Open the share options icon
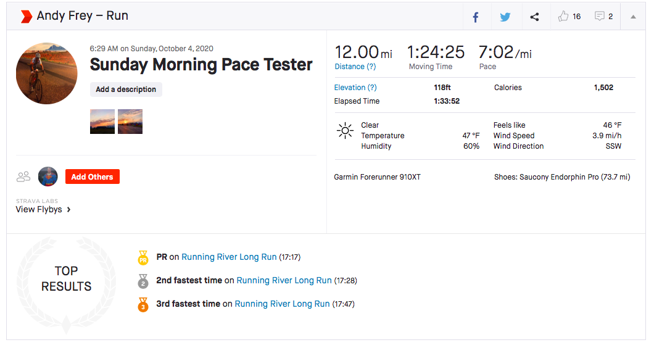Viewport: 654px width, 345px height. pyautogui.click(x=534, y=17)
